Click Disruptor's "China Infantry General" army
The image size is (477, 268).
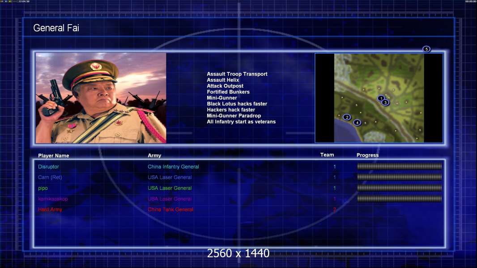coord(174,167)
